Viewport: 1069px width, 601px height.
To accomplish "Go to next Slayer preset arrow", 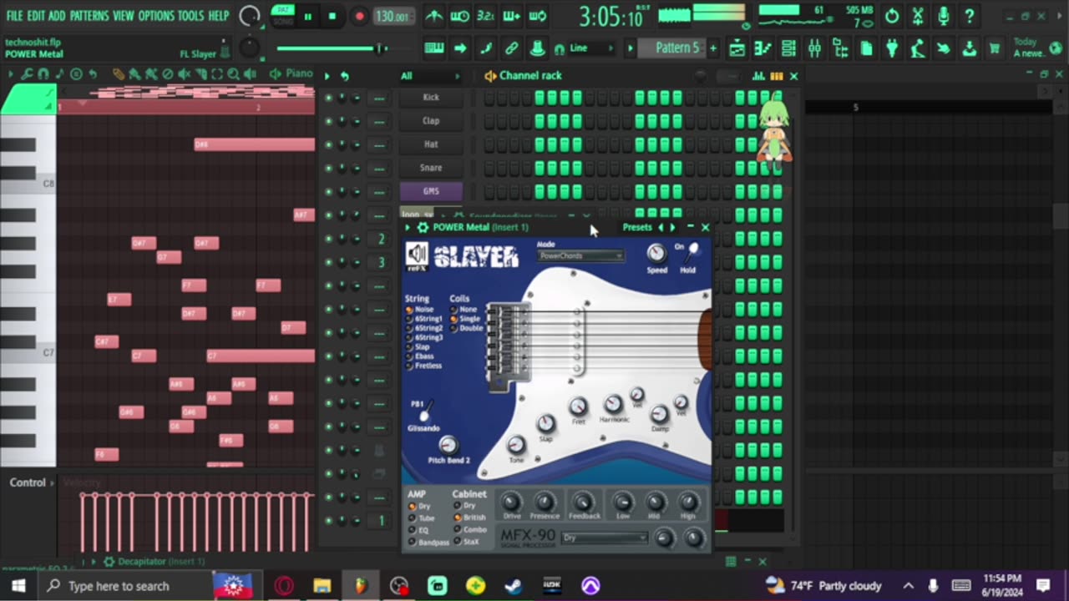I will pos(673,227).
